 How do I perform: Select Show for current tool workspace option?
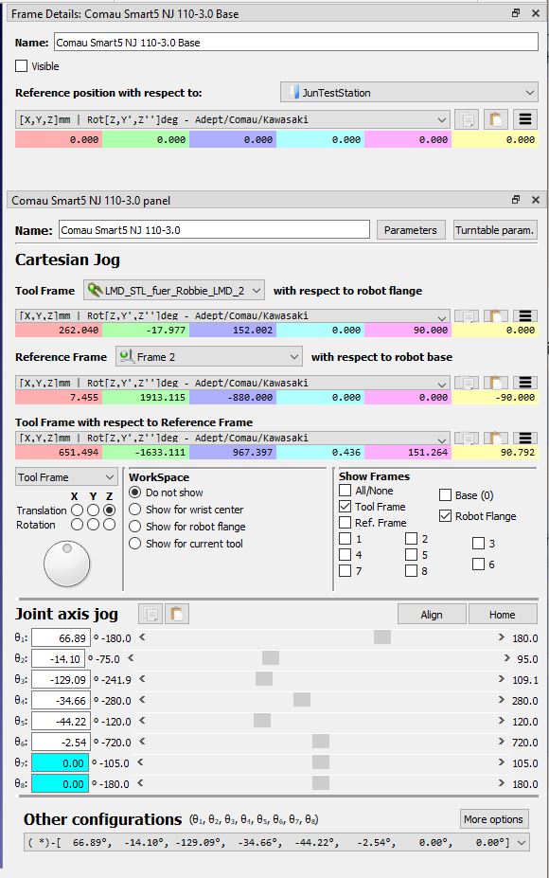pyautogui.click(x=134, y=543)
